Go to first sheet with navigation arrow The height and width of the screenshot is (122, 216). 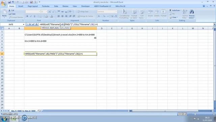tap(1, 111)
